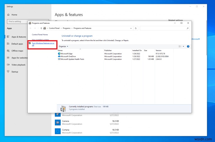
Task: Click Microsoft link in Related settings
Action: click(x=196, y=39)
